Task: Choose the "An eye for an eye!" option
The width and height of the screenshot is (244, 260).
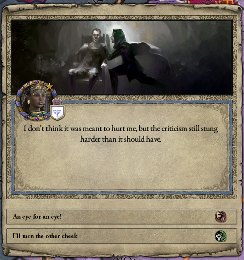Action: click(x=122, y=217)
